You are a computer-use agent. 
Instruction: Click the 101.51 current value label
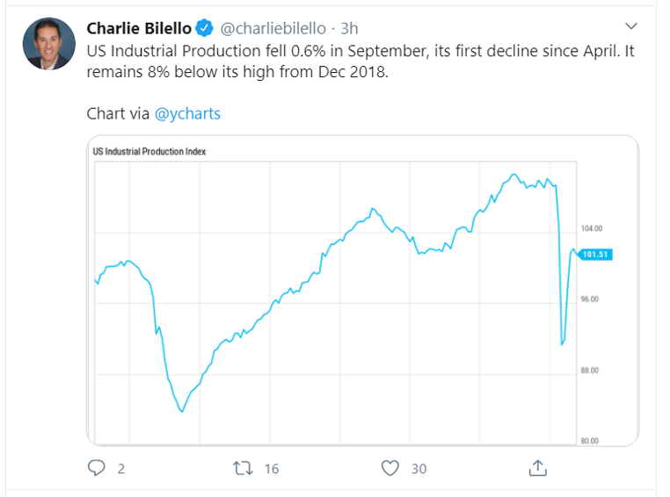595,254
